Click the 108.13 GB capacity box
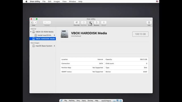The image size is (182, 102). pos(140,34)
